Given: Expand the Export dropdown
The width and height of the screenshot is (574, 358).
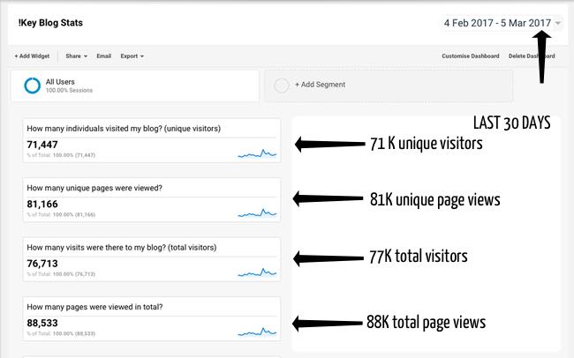Looking at the screenshot, I should [x=132, y=56].
